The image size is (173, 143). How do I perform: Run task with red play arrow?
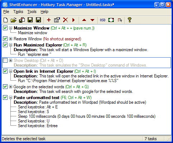pyautogui.click(x=74, y=20)
